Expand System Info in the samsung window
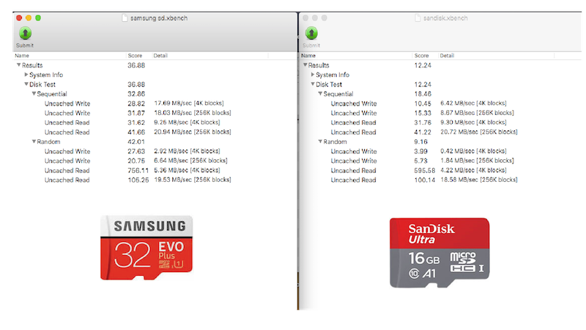Image resolution: width=586 pixels, height=330 pixels. pyautogui.click(x=26, y=75)
